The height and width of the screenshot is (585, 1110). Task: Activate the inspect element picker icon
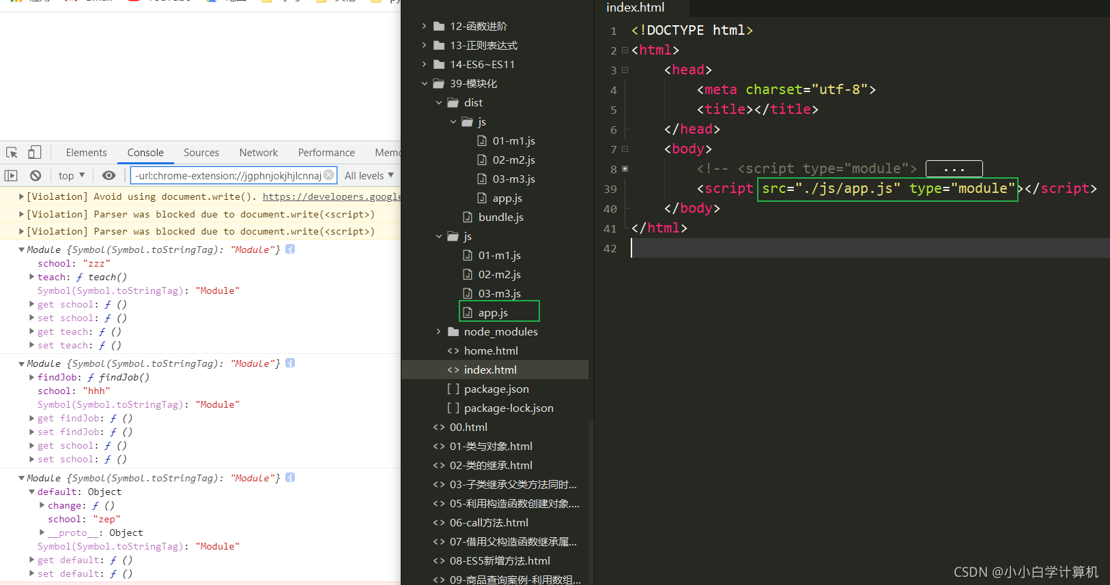click(12, 153)
